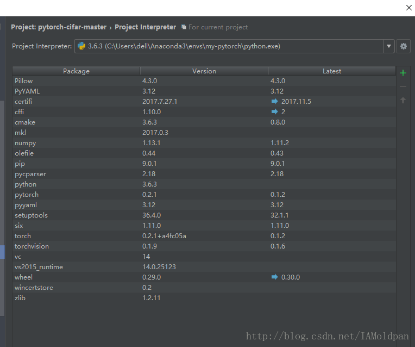Click the update arrow in the cffi row
This screenshot has height=347, width=415.
(275, 111)
